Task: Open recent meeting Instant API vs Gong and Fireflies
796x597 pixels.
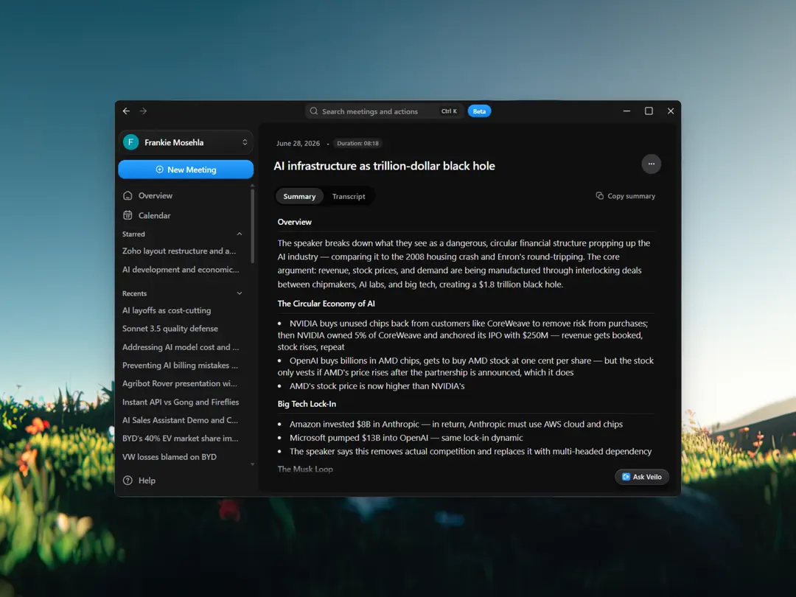Action: click(181, 402)
